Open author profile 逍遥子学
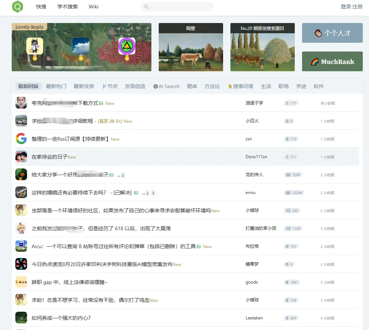Viewport: 369px width, 330px height. tap(255, 103)
